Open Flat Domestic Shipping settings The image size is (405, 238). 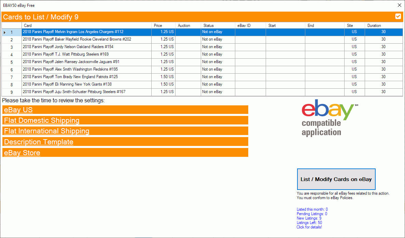(42, 120)
